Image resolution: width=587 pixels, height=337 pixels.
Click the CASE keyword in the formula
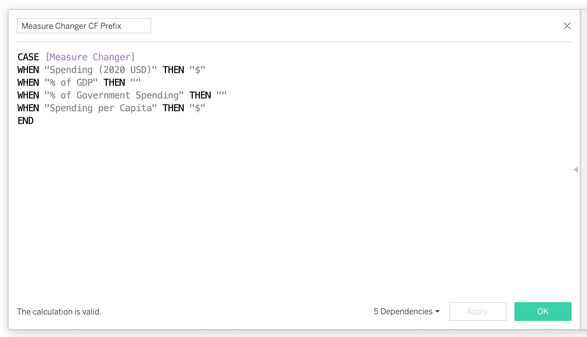point(28,57)
